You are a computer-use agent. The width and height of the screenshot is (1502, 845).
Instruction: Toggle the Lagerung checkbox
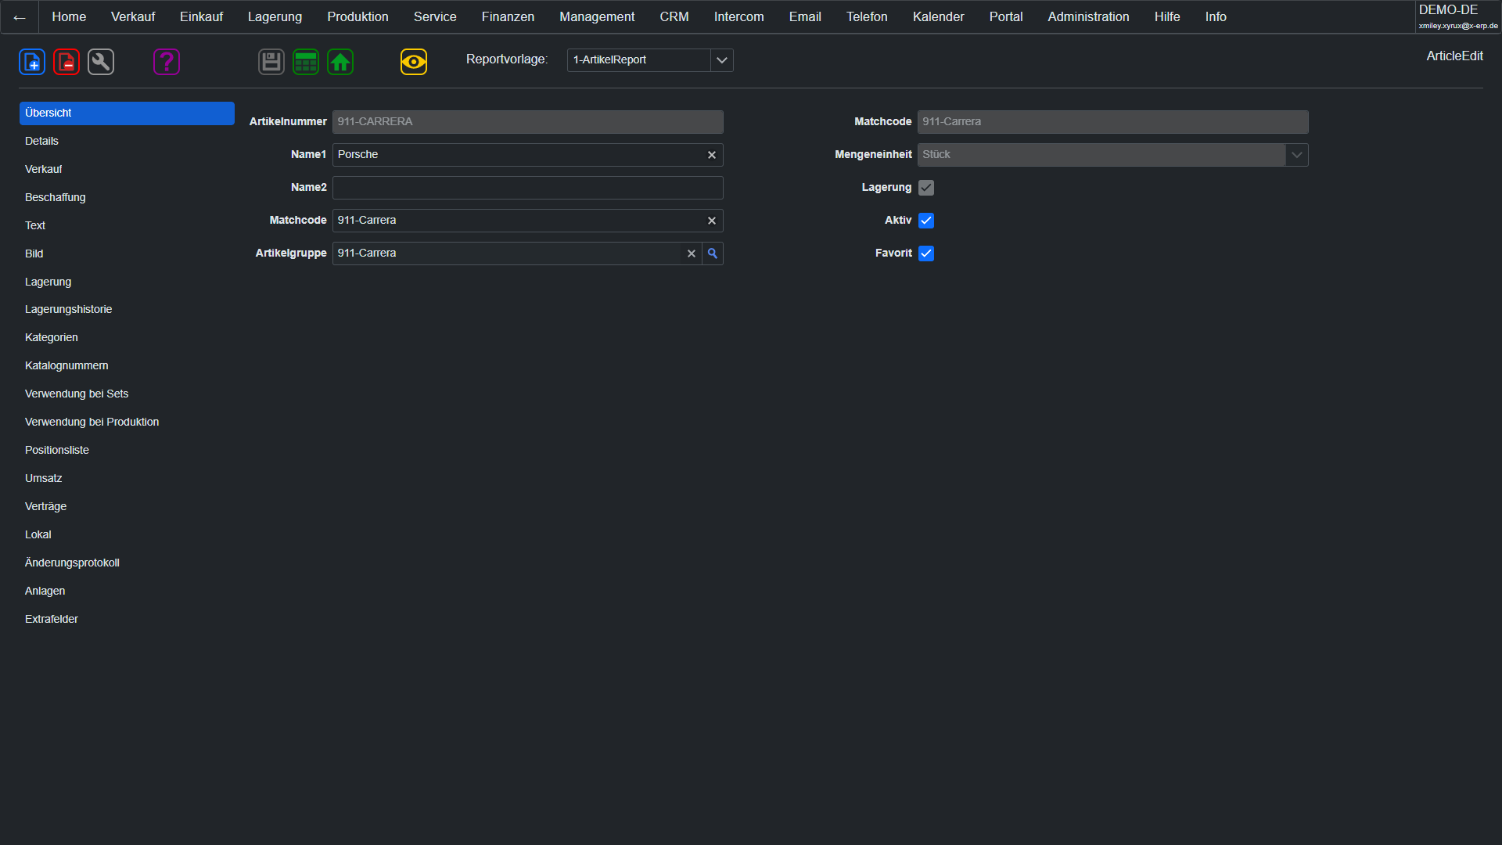926,188
